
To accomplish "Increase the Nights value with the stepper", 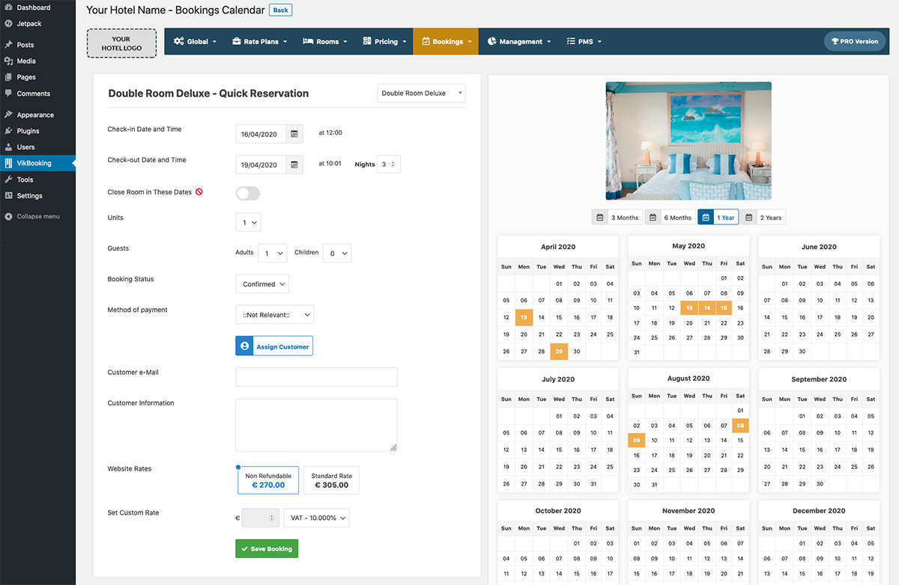I will (391, 161).
